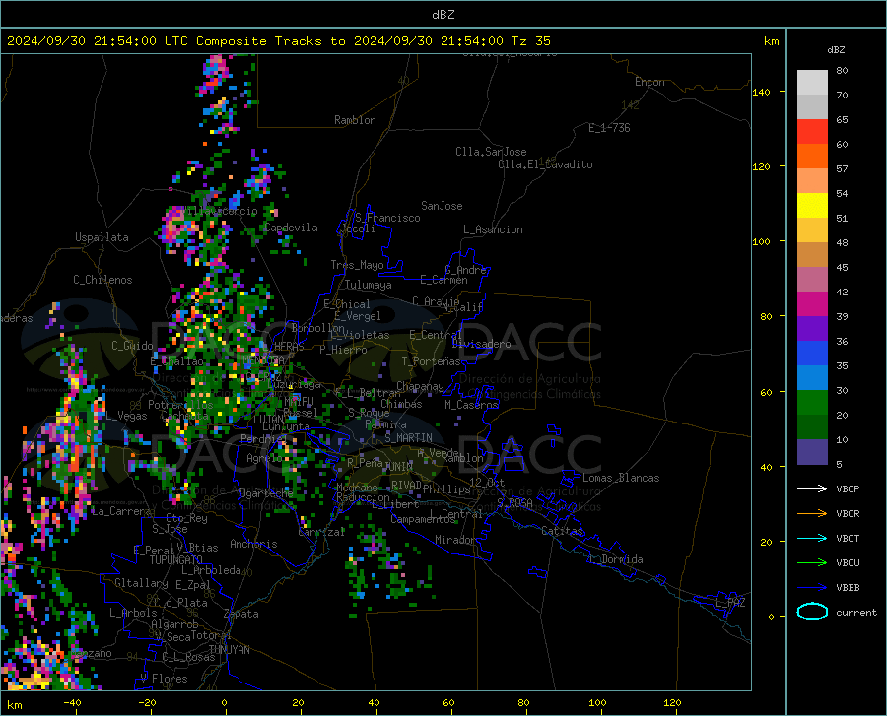Click the dBZ title at top center
The height and width of the screenshot is (716, 887).
[x=443, y=15]
